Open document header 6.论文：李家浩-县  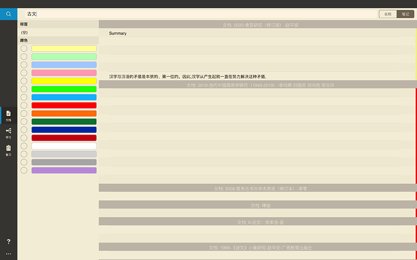coord(257,221)
